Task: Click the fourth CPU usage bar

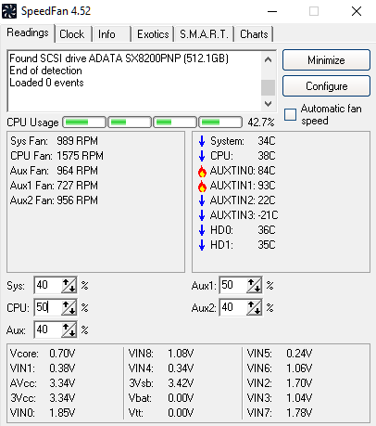Action: click(x=220, y=123)
